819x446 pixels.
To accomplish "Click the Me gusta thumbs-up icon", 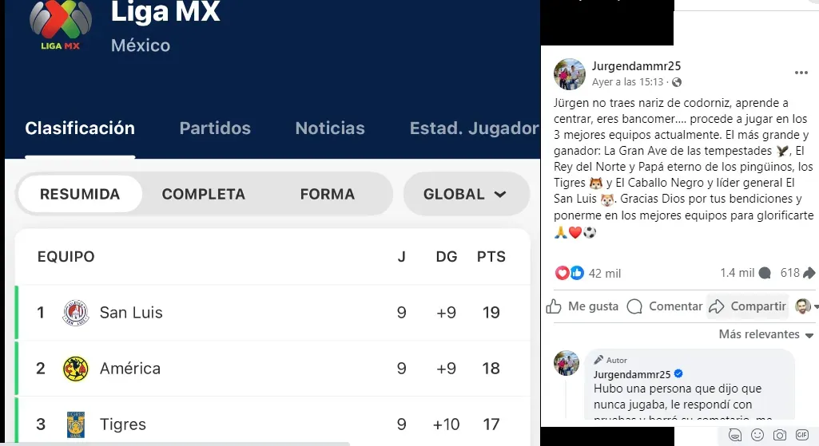I will pyautogui.click(x=554, y=306).
